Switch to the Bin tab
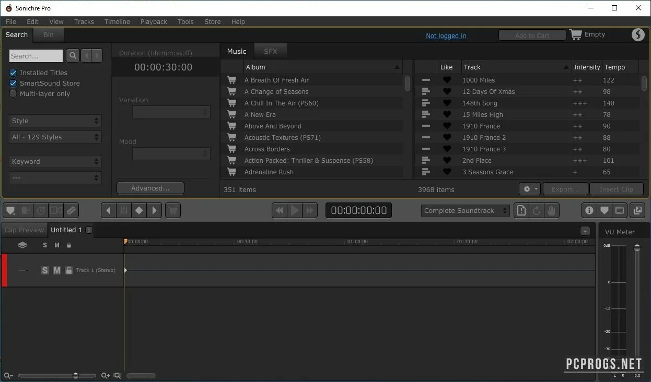This screenshot has height=382, width=651. (x=49, y=35)
